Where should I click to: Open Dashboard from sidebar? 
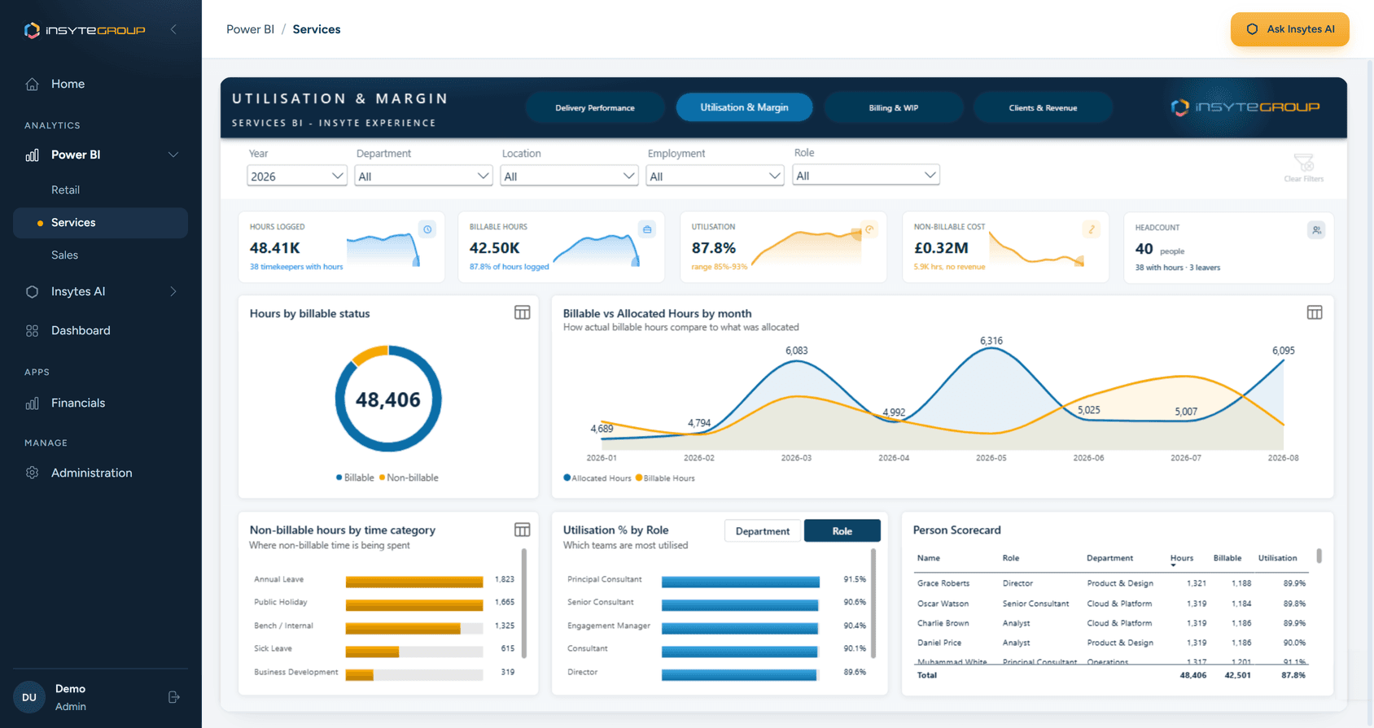[x=81, y=330]
